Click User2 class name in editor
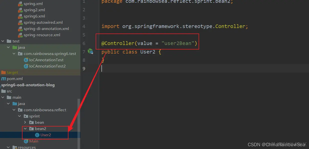Image resolution: width=309 pixels, height=149 pixels. (x=148, y=52)
